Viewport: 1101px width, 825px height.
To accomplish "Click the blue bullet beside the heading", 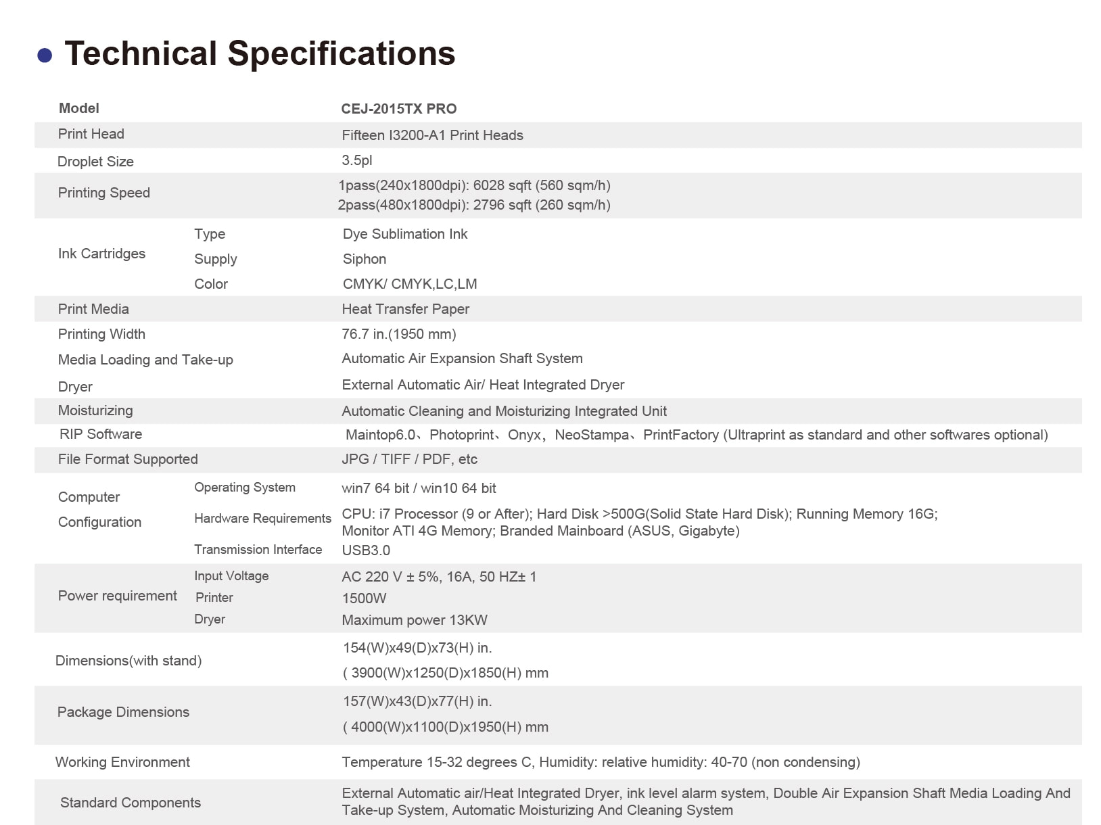I will [45, 55].
